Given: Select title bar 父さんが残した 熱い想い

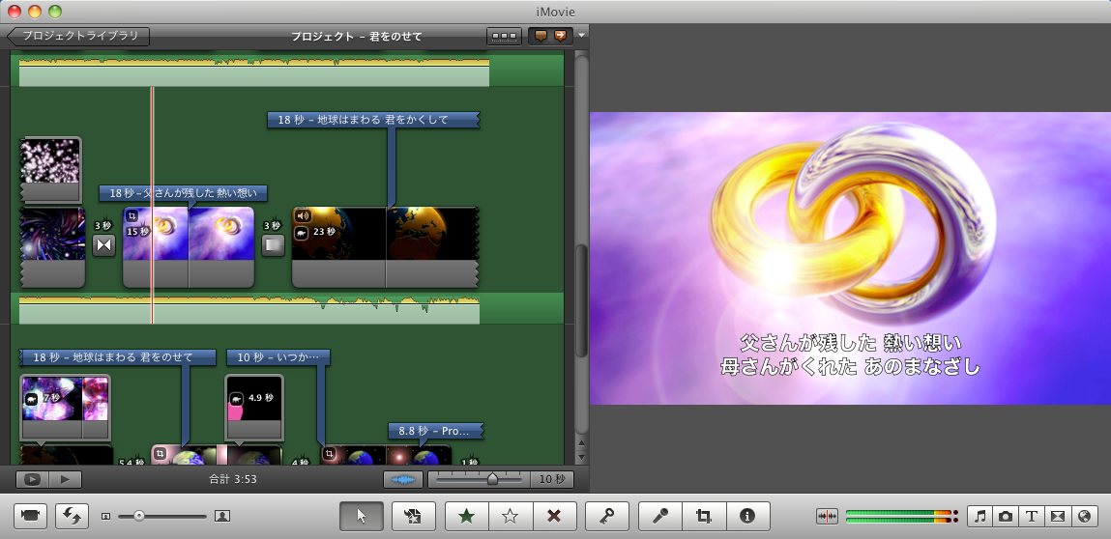Looking at the screenshot, I should click(183, 192).
